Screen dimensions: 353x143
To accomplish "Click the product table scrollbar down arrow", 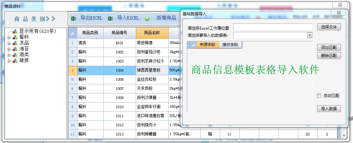I will [344, 136].
